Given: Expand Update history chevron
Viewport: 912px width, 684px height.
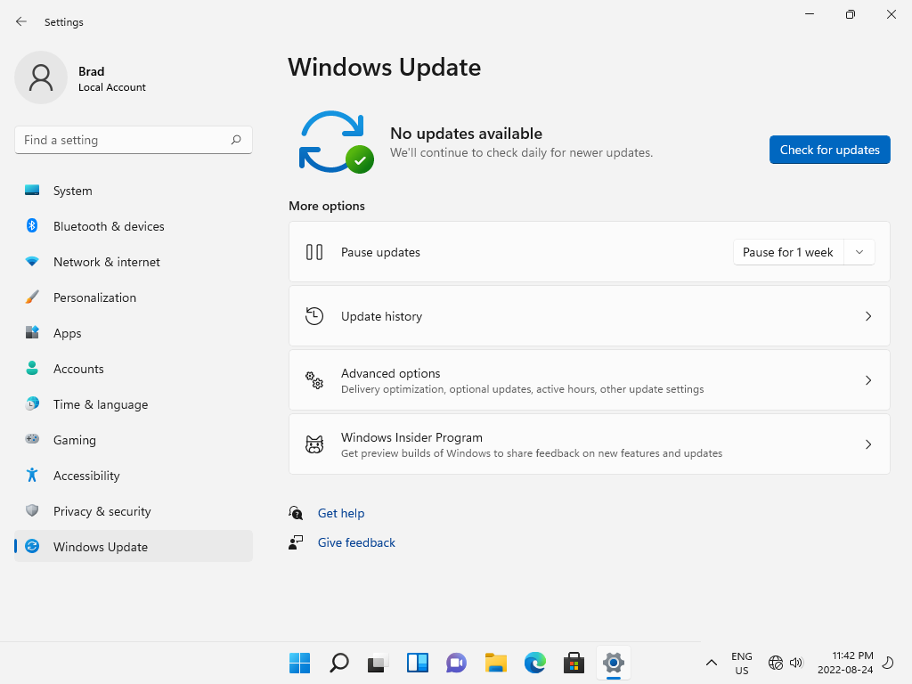Looking at the screenshot, I should [x=867, y=316].
